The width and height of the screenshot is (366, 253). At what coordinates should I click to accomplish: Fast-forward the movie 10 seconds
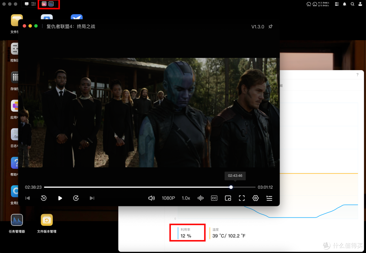pos(76,198)
